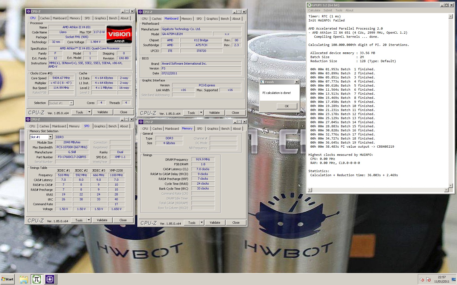
Task: Click Bus Speed 114.99 MHz value
Action: pos(61,88)
